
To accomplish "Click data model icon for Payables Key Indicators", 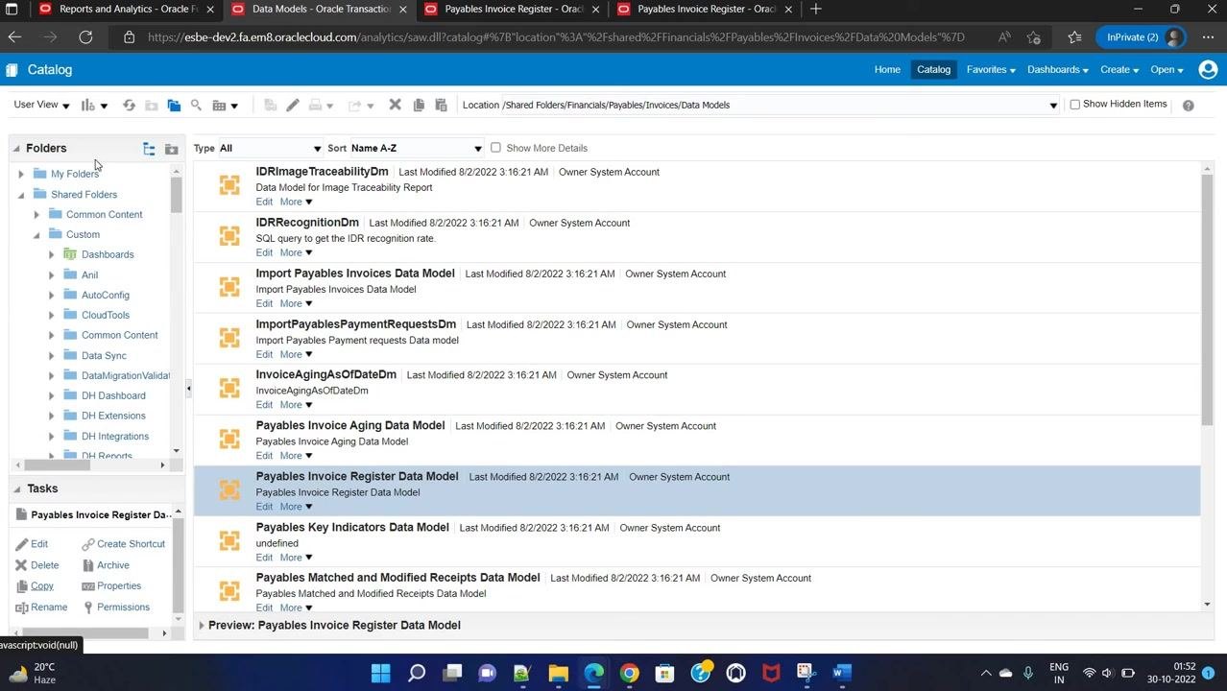I will pos(229,541).
